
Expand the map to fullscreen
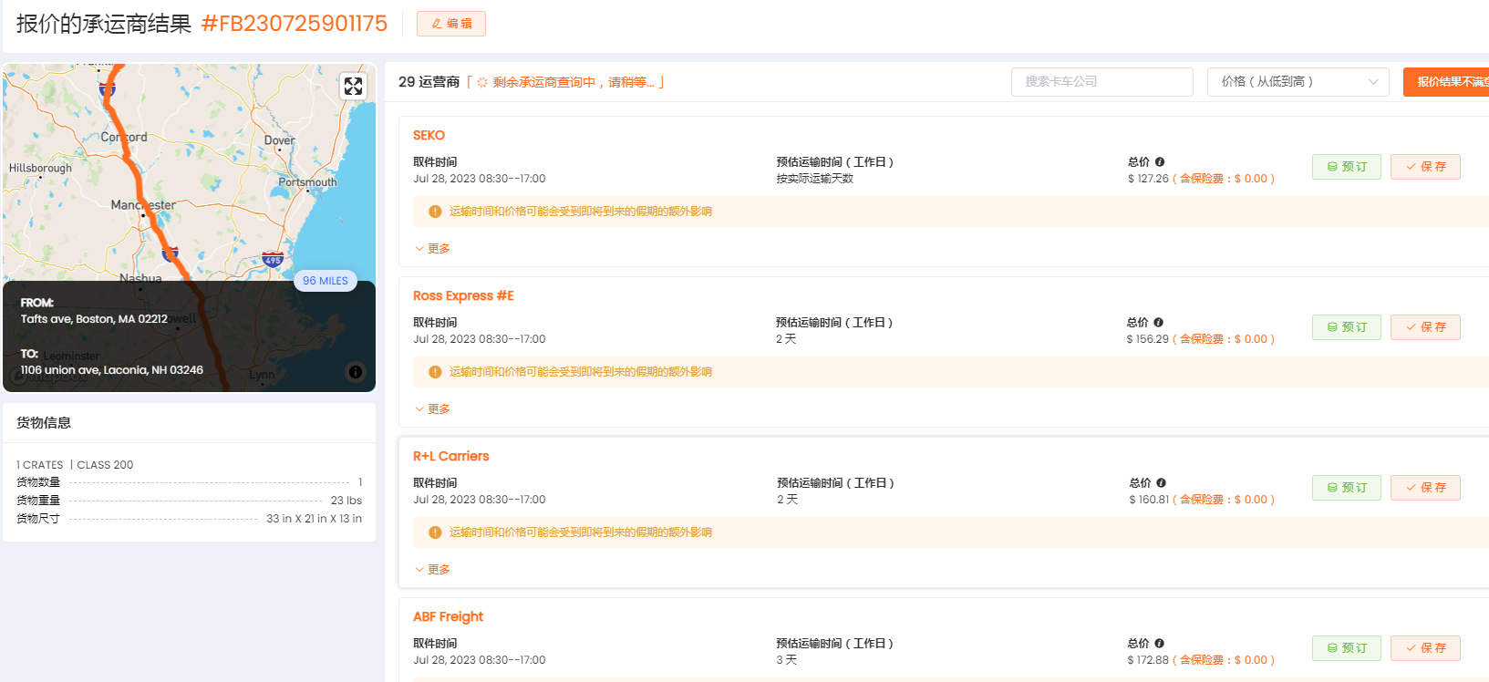(353, 87)
